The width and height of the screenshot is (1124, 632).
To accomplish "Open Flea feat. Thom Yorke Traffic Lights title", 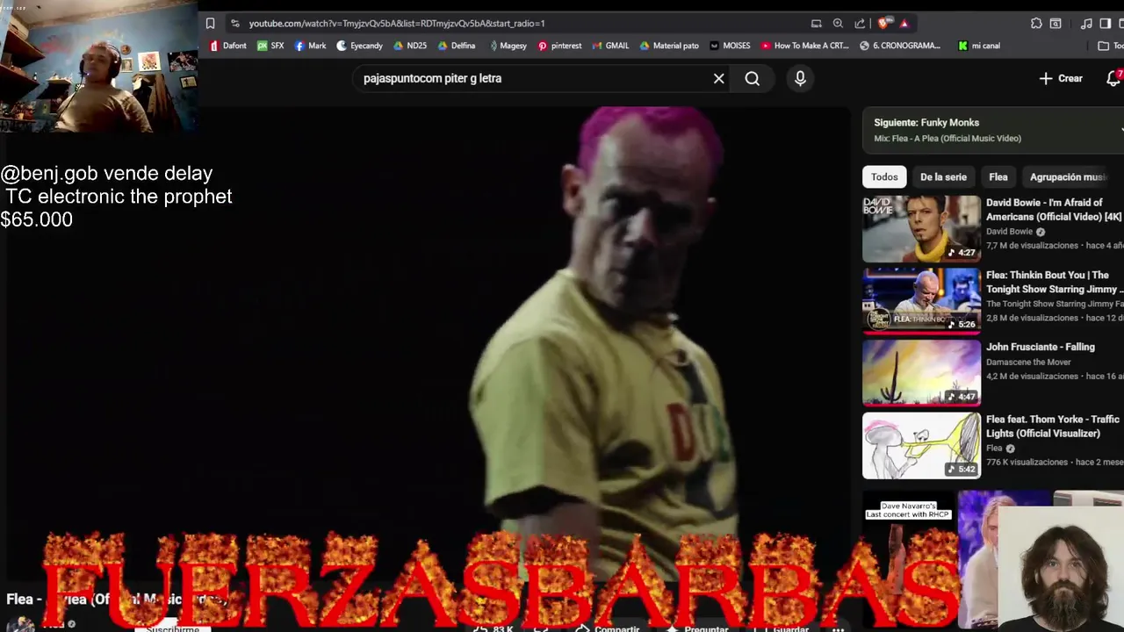I will 1053,426.
